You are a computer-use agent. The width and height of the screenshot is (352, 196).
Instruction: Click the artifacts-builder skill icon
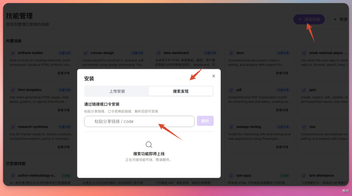click(13, 53)
